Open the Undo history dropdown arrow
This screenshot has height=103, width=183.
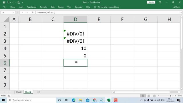tap(11, 2)
